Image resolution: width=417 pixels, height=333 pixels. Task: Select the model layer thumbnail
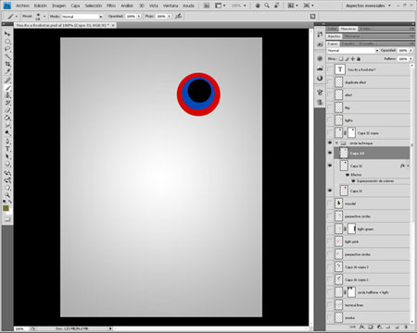339,203
